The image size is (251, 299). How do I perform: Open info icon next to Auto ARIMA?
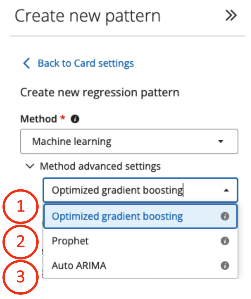coord(225,266)
